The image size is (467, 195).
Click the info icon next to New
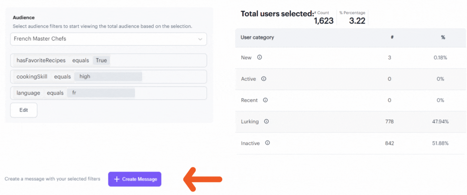pos(259,57)
